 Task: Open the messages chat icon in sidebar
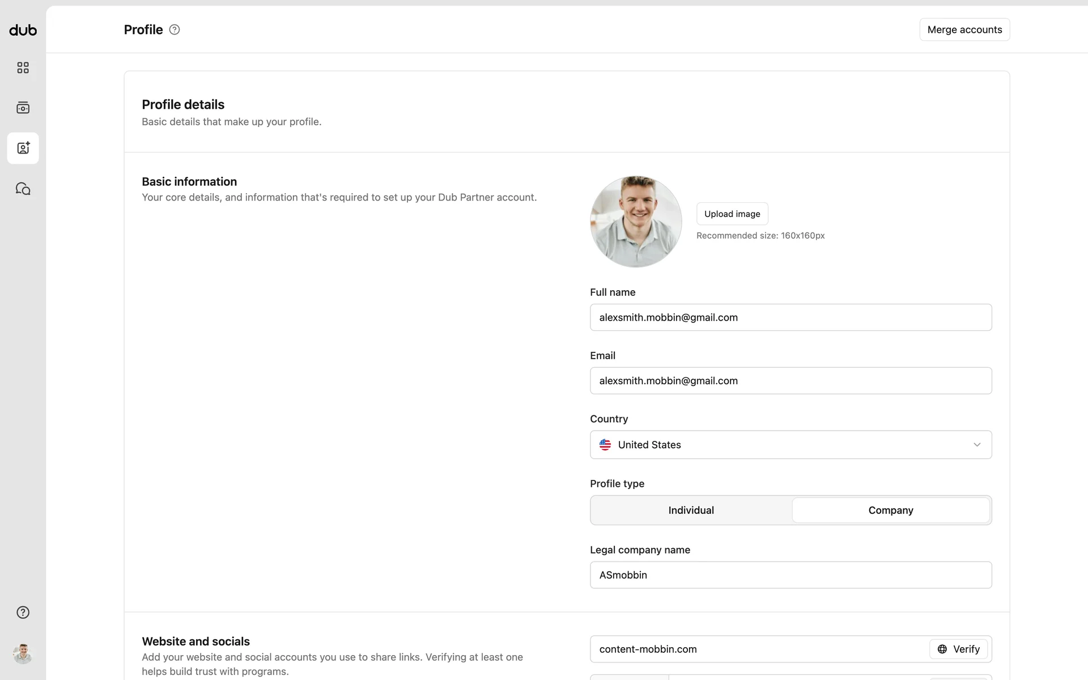click(23, 189)
